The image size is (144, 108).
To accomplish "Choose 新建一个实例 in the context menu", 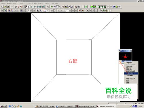I will point(131,79).
